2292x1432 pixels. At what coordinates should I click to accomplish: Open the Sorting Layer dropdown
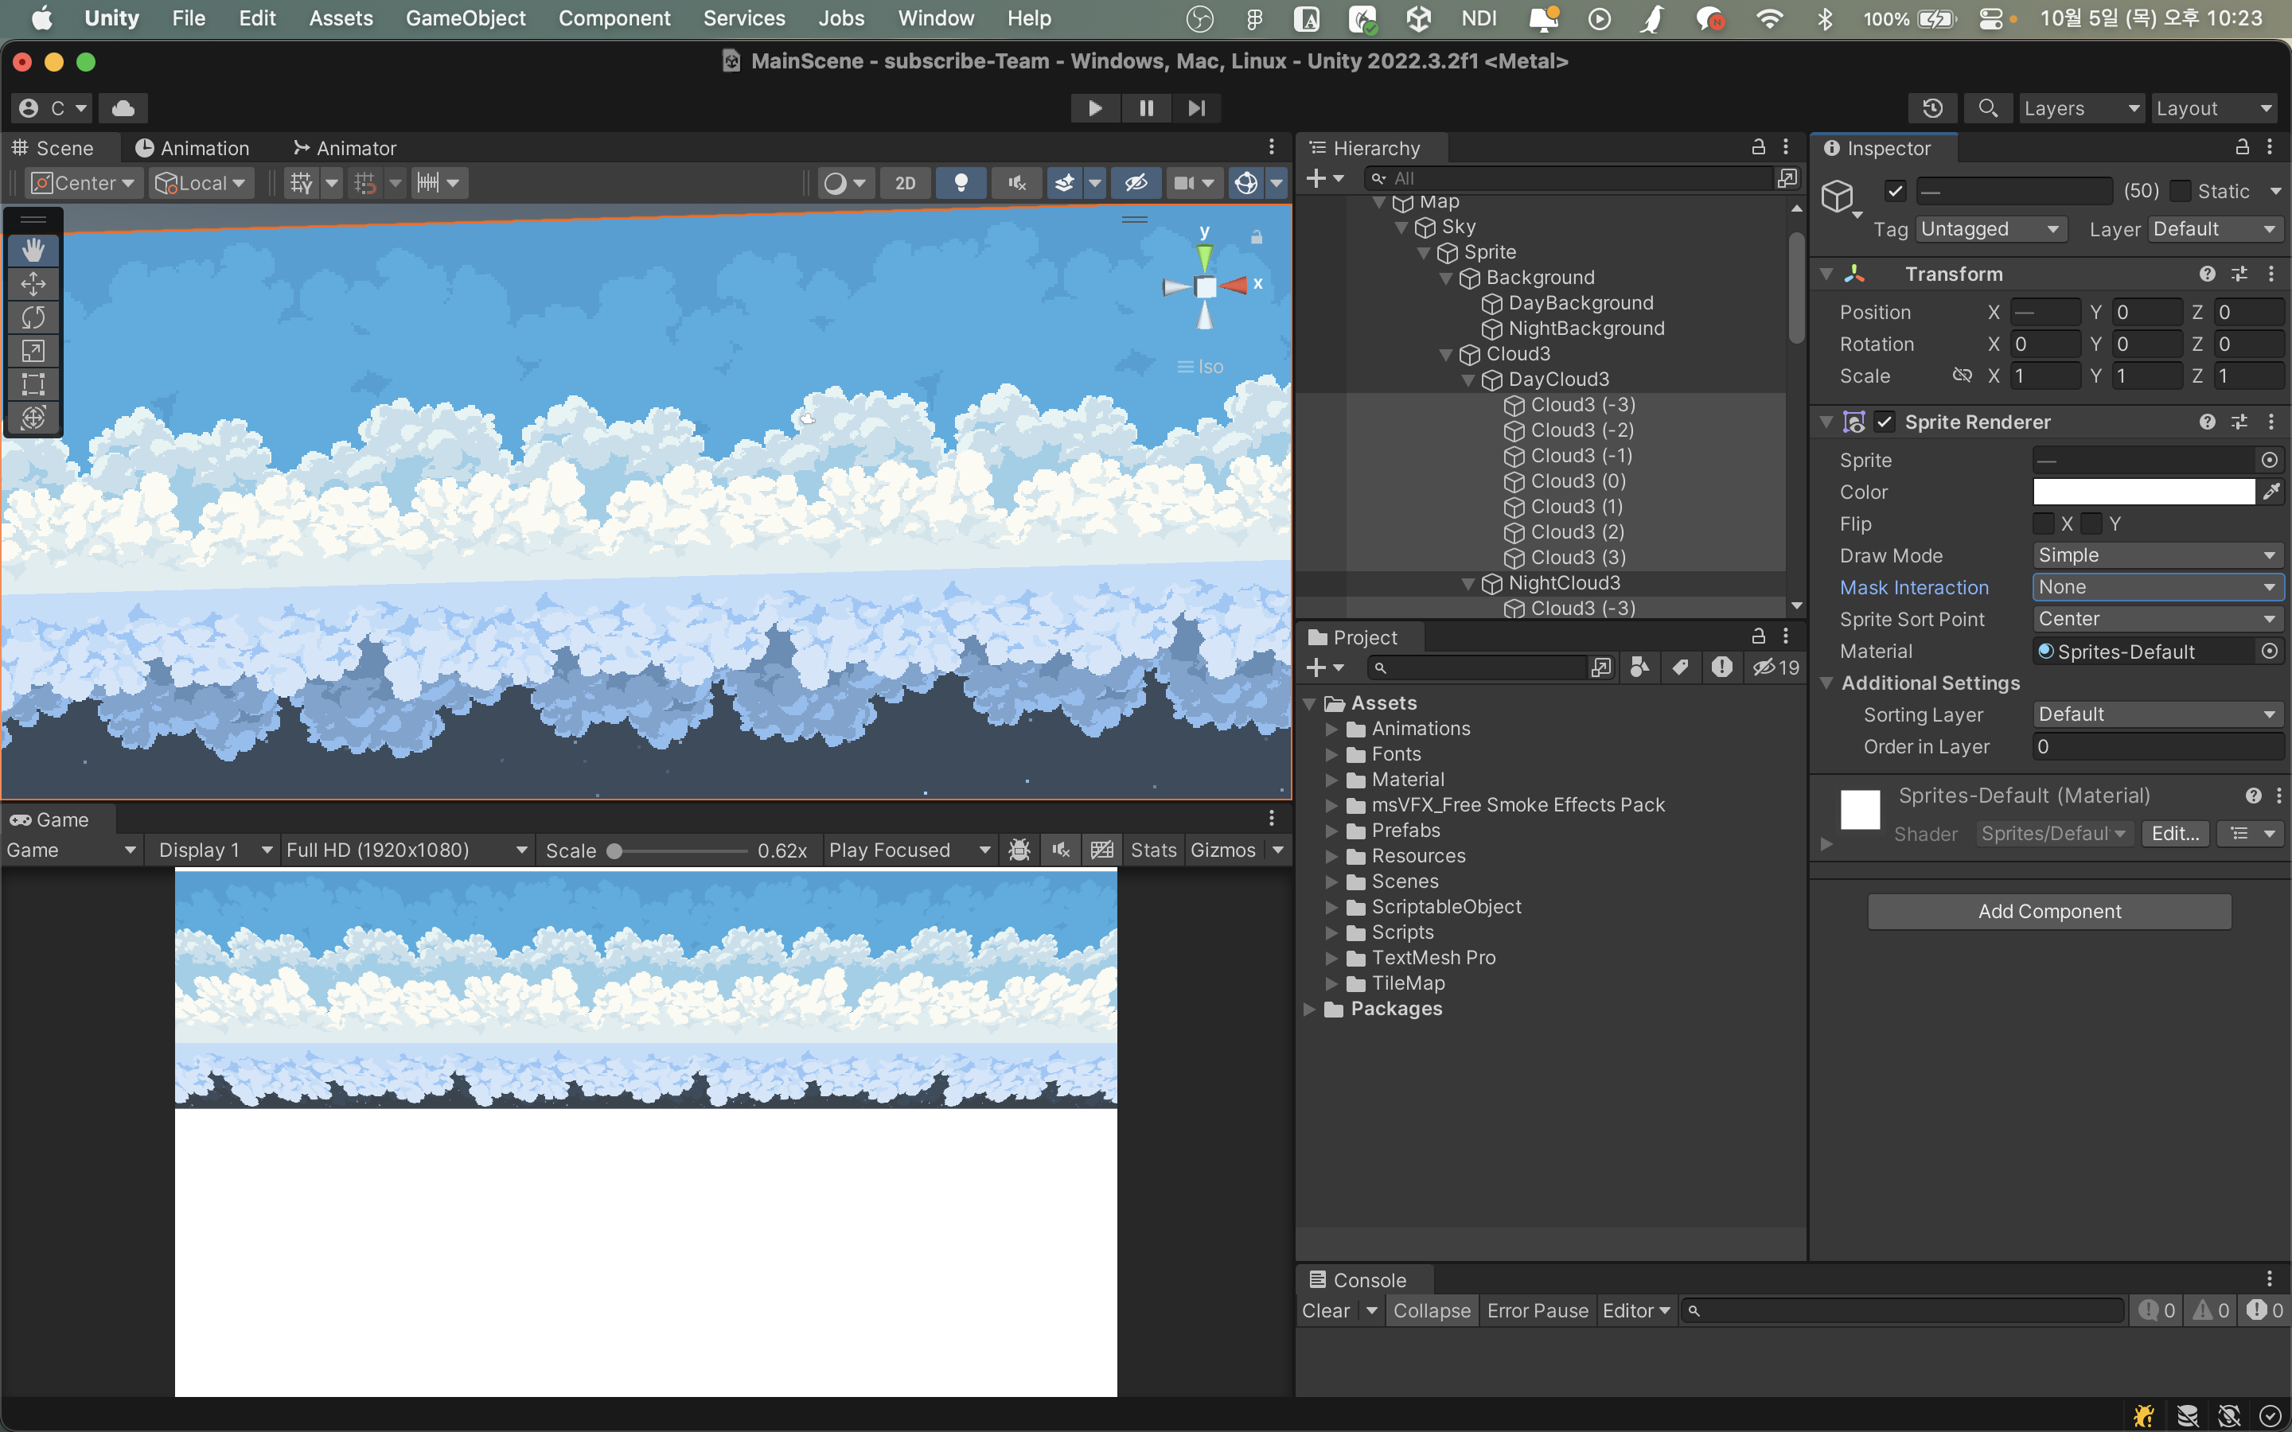point(2157,714)
